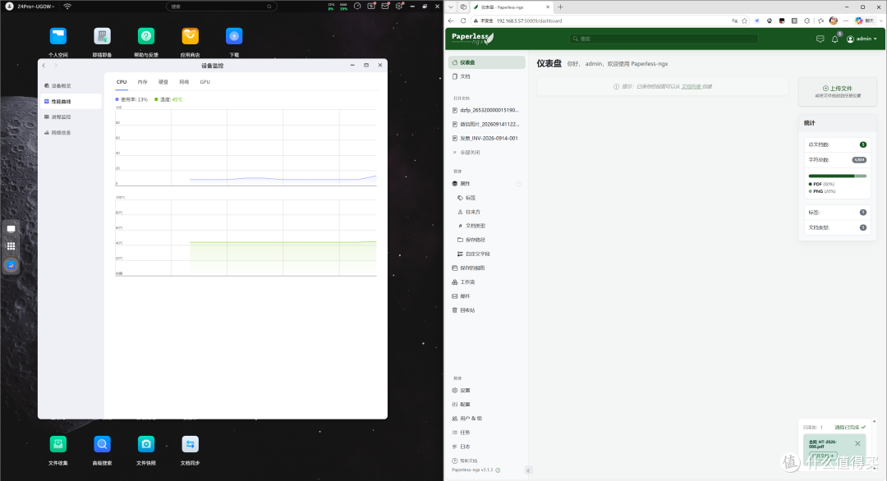Viewport: 887px width, 481px height.
Task: Launch the 帮助与反馈 help app icon
Action: coord(146,37)
